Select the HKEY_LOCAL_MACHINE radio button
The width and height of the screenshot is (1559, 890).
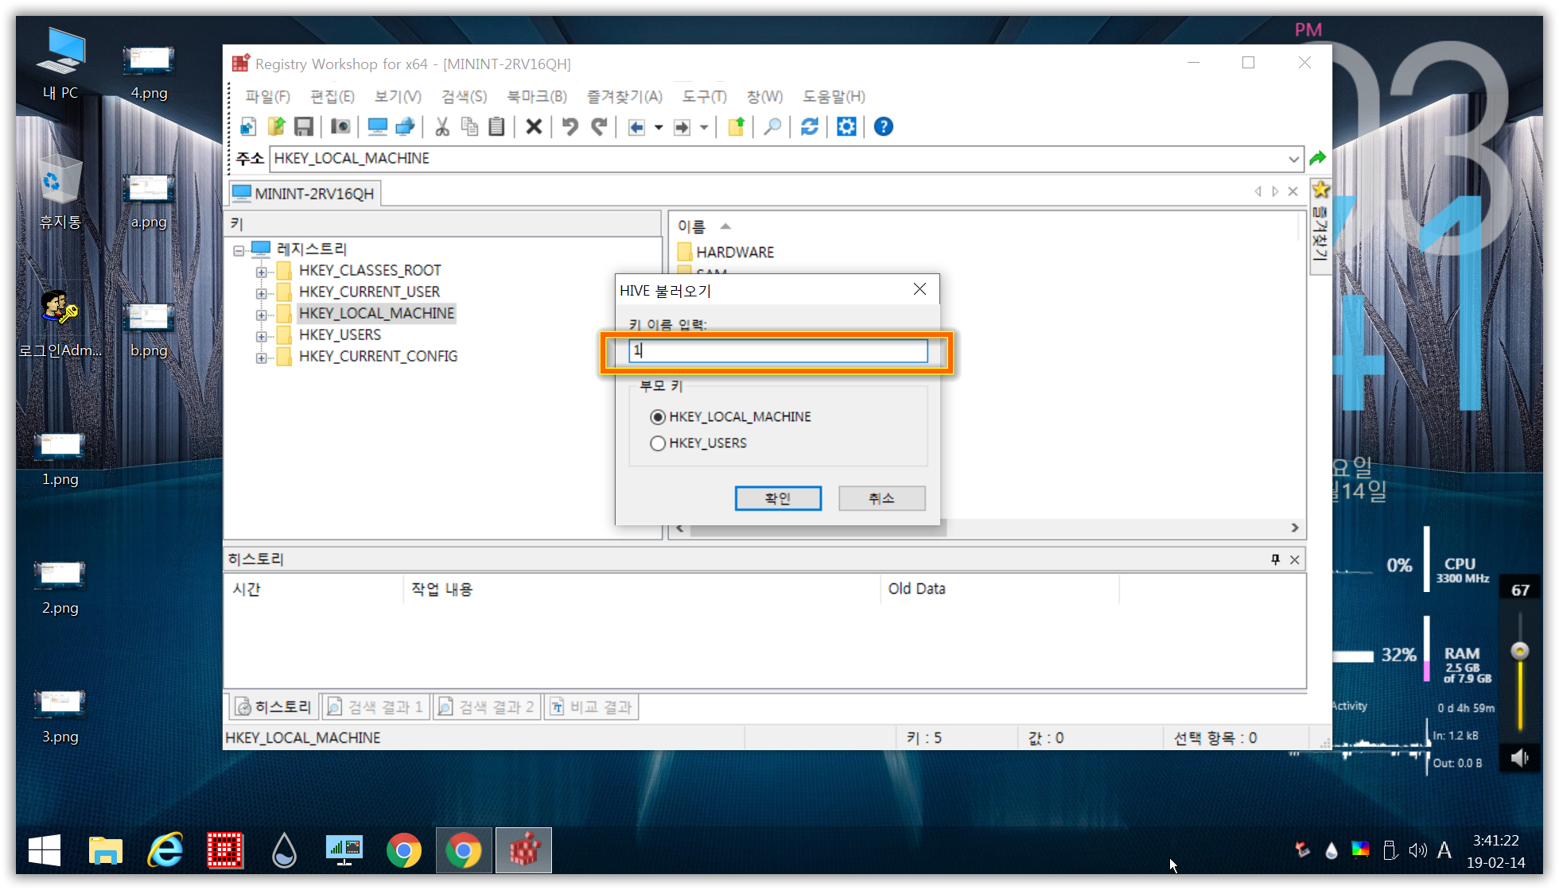[658, 417]
